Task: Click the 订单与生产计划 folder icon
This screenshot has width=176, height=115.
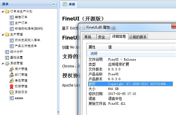Action: pyautogui.click(x=7, y=11)
